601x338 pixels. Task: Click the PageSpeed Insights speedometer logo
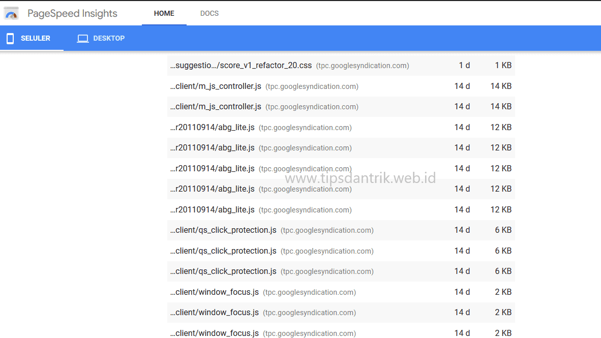[x=11, y=13]
